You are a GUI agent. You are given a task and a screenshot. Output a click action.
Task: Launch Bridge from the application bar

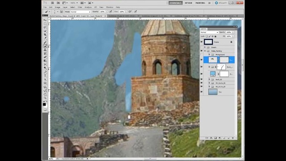52,3
